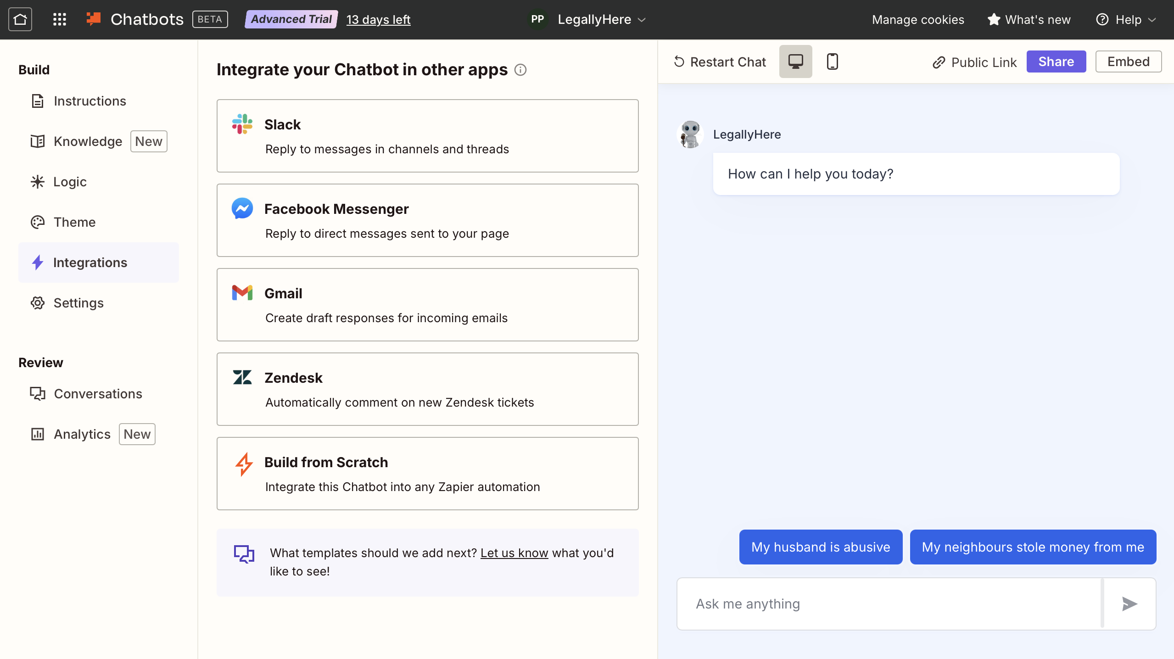This screenshot has height=659, width=1174.
Task: Open the Theme section
Action: 99,222
